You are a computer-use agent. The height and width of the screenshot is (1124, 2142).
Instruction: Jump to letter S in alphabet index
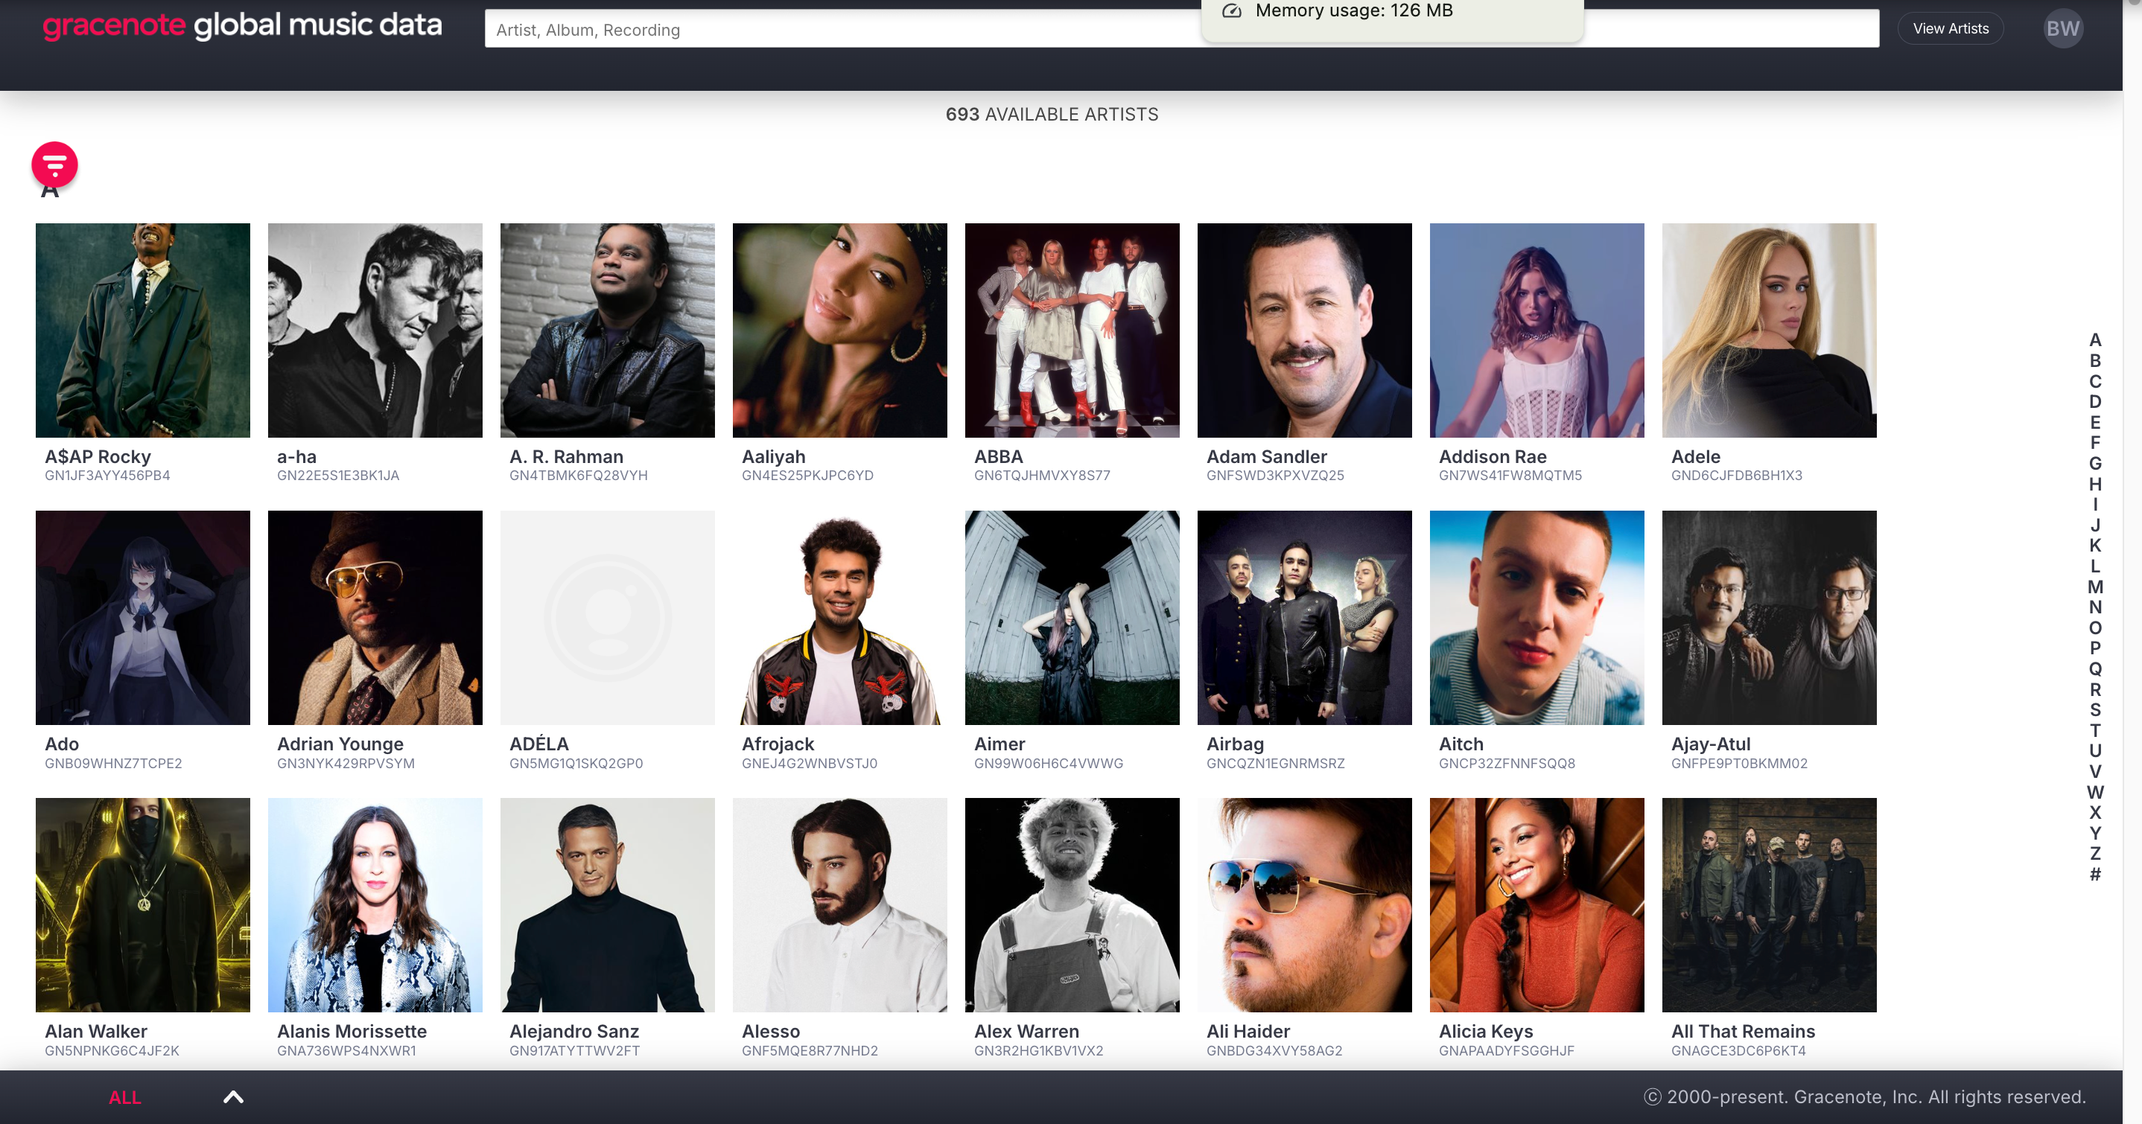(x=2094, y=710)
